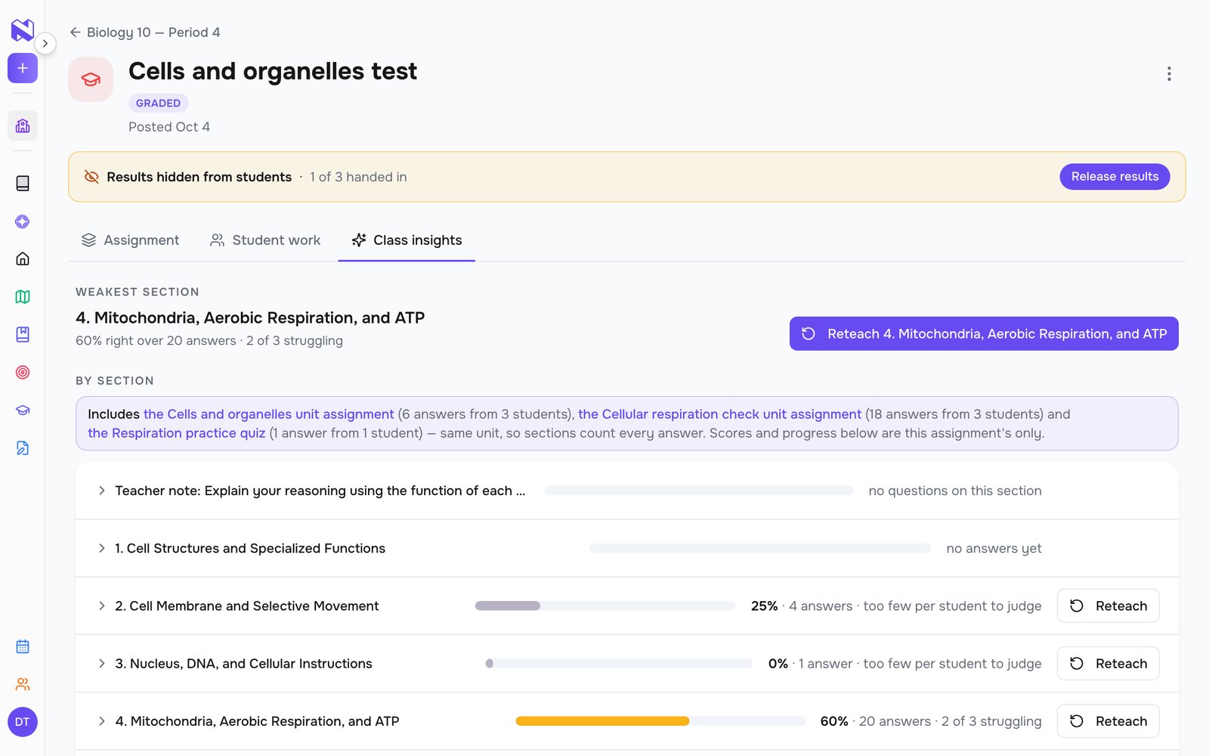This screenshot has width=1209, height=756.
Task: Click the purple bookmark notebook icon in sidebar
Action: [x=23, y=334]
